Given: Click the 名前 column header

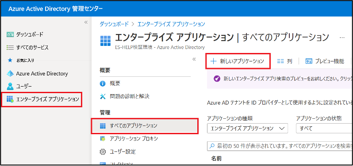Looking at the screenshot, I should pos(216,158).
